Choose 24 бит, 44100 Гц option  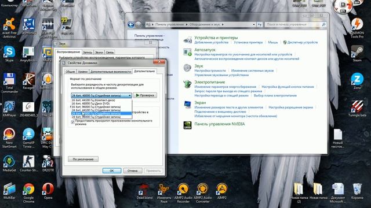(x=101, y=110)
